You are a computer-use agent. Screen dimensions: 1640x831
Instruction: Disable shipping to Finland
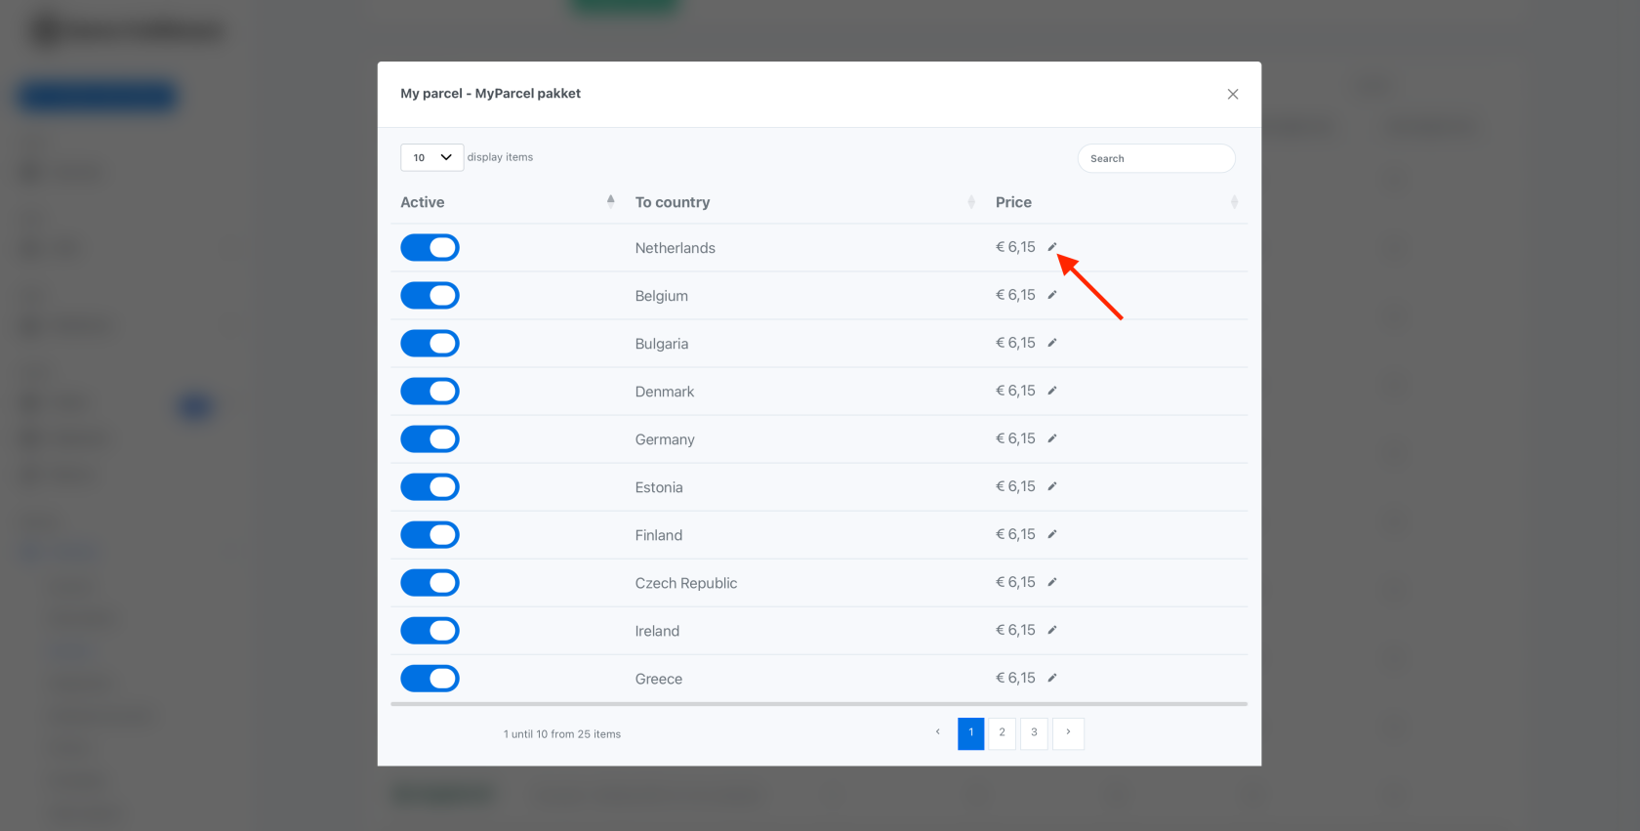[x=430, y=535]
